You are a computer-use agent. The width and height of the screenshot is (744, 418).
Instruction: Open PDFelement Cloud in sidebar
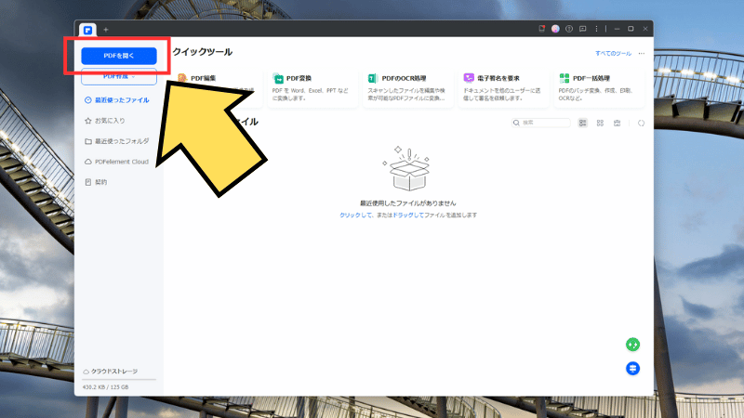pos(117,162)
